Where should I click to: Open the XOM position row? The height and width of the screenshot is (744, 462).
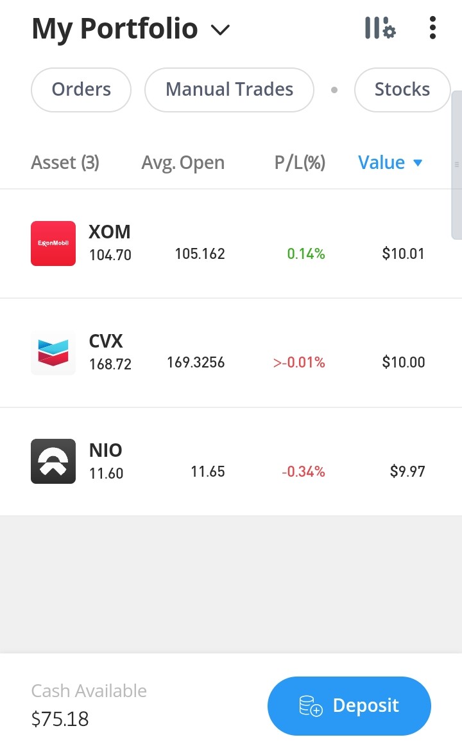pyautogui.click(x=231, y=244)
